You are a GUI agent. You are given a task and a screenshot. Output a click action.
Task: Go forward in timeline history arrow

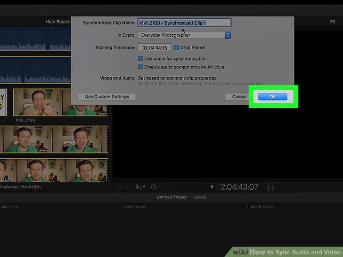pos(243,197)
